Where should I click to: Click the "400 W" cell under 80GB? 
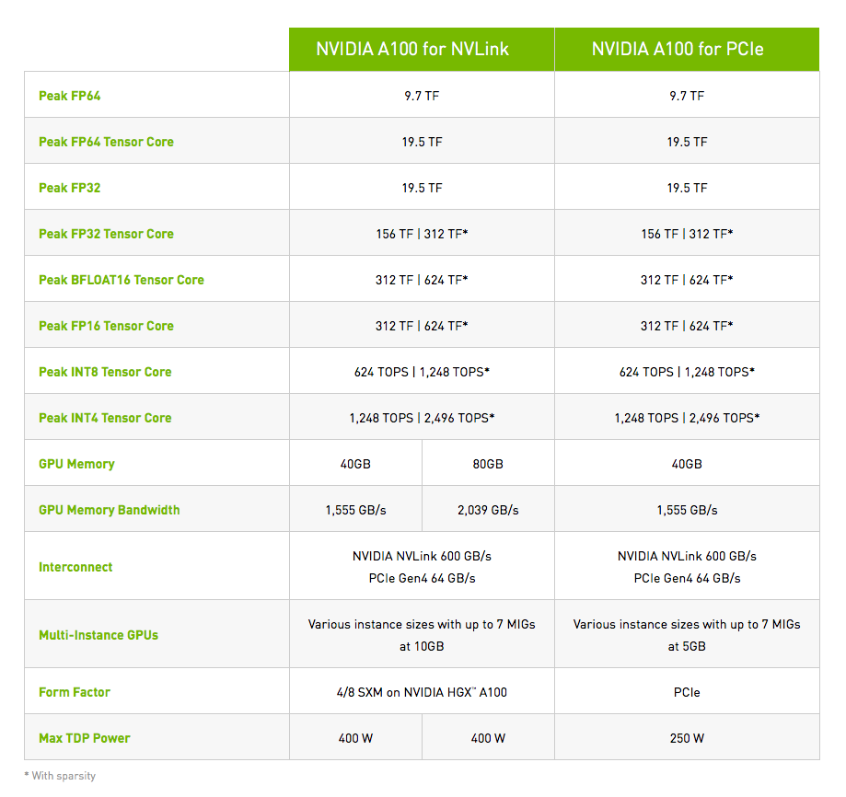pos(488,738)
